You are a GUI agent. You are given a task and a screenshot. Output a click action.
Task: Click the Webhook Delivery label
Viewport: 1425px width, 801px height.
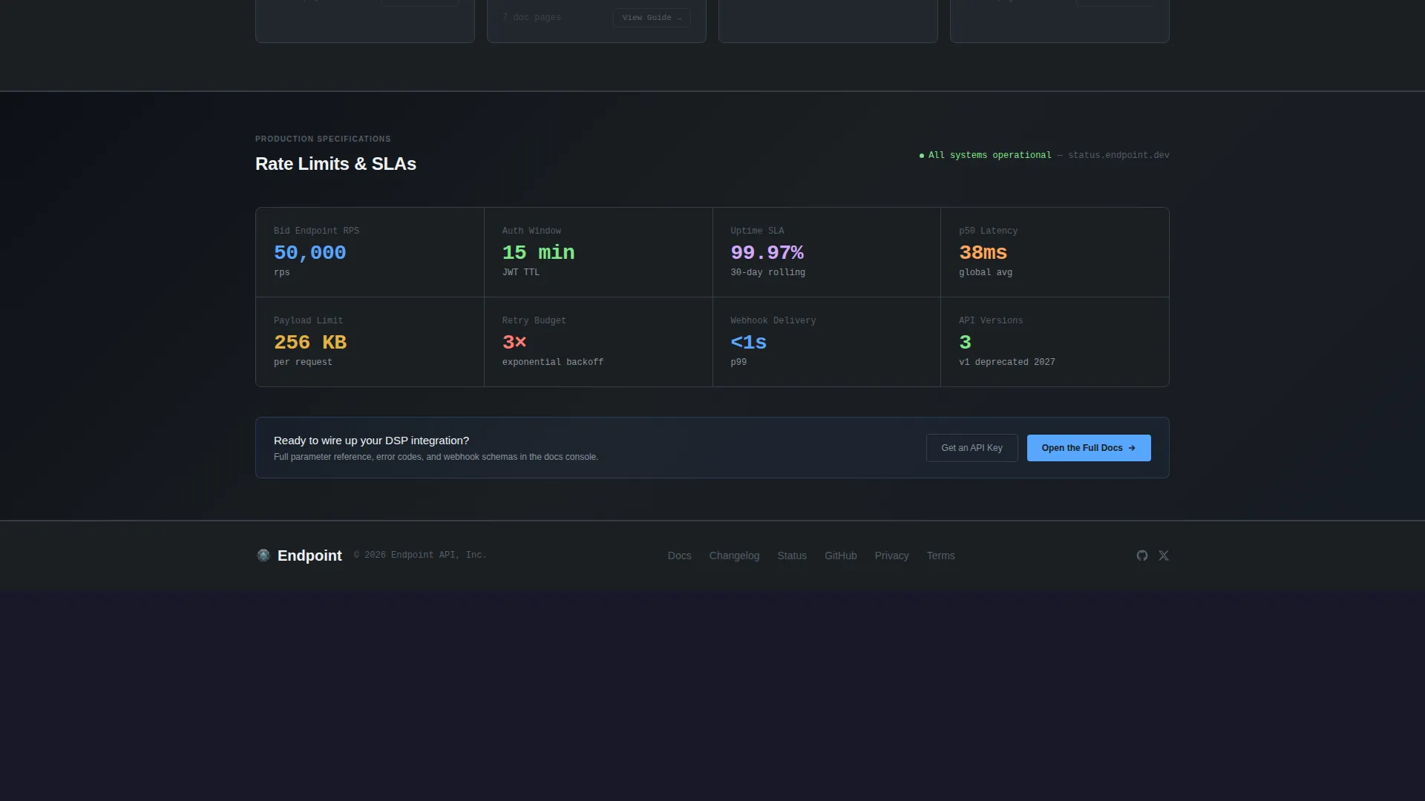(773, 320)
